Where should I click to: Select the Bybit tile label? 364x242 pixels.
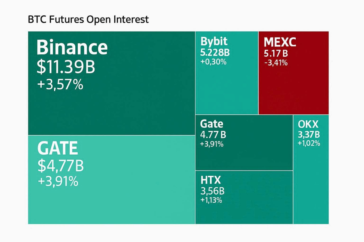tap(214, 41)
